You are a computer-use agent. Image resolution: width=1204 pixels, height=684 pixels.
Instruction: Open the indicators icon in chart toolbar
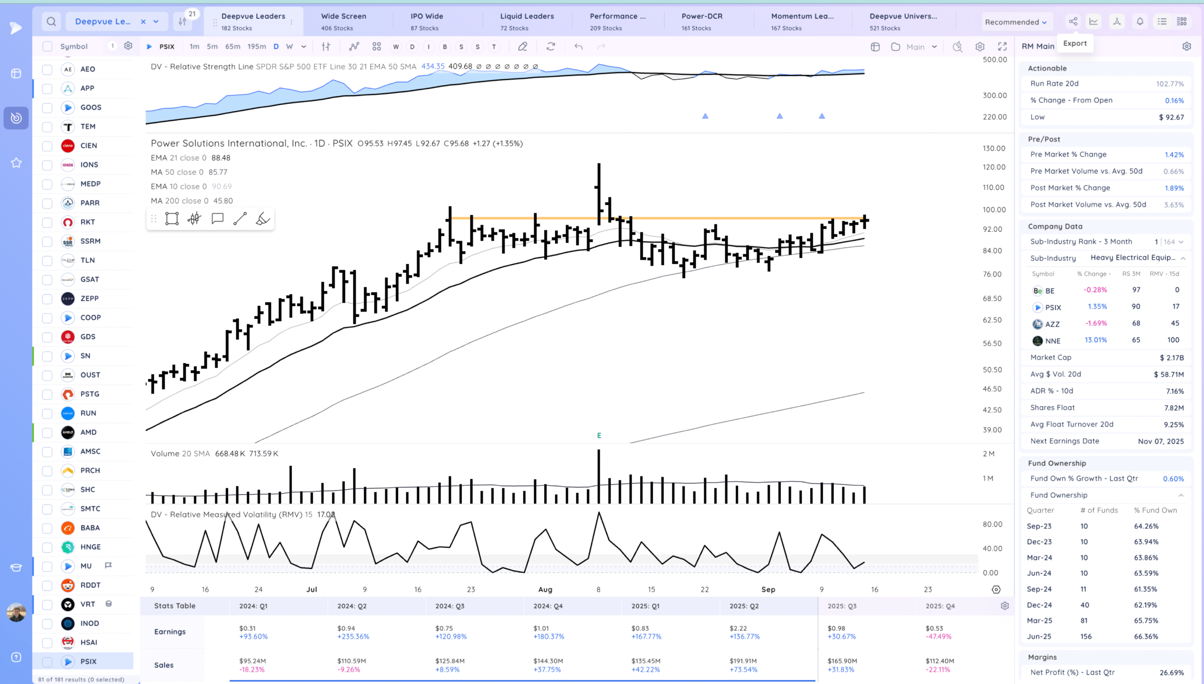click(354, 47)
